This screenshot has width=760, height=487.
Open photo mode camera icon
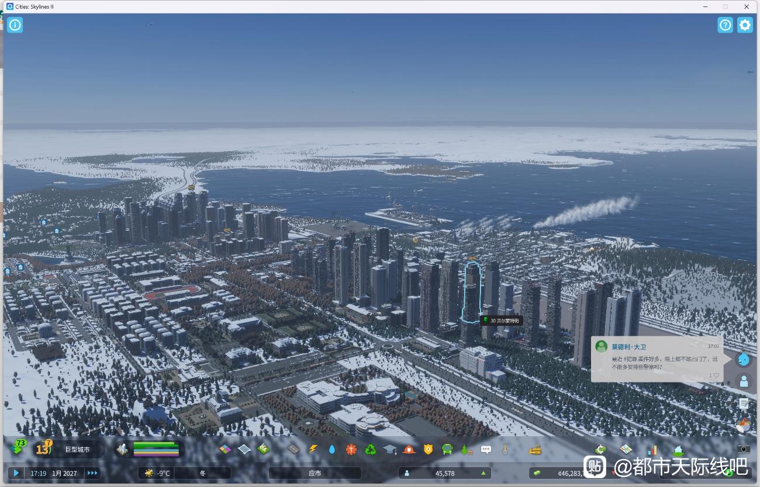(x=743, y=449)
